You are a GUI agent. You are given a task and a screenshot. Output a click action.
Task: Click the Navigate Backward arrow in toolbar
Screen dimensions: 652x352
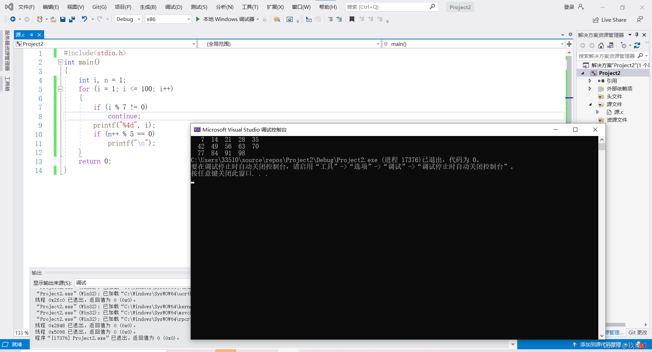pos(13,19)
